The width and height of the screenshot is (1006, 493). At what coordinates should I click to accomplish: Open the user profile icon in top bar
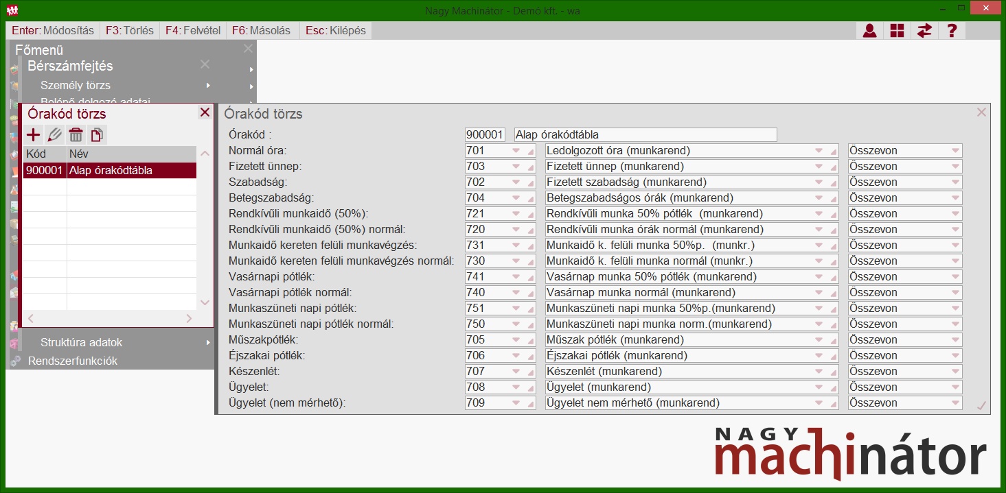point(870,31)
